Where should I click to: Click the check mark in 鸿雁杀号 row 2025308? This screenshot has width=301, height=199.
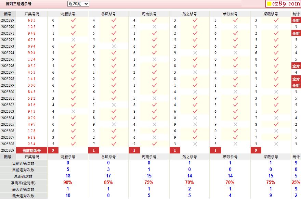coord(73,144)
